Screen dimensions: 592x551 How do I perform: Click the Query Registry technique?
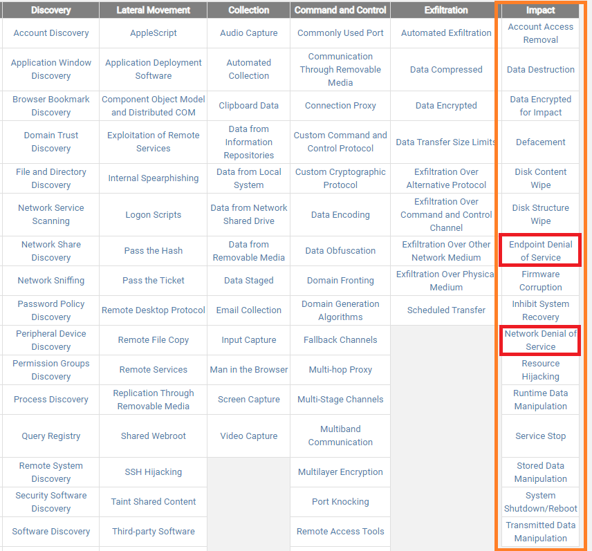(x=50, y=436)
